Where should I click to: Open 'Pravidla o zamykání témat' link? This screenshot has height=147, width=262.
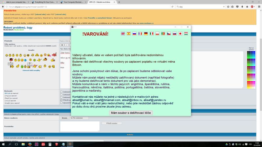pos(100,18)
